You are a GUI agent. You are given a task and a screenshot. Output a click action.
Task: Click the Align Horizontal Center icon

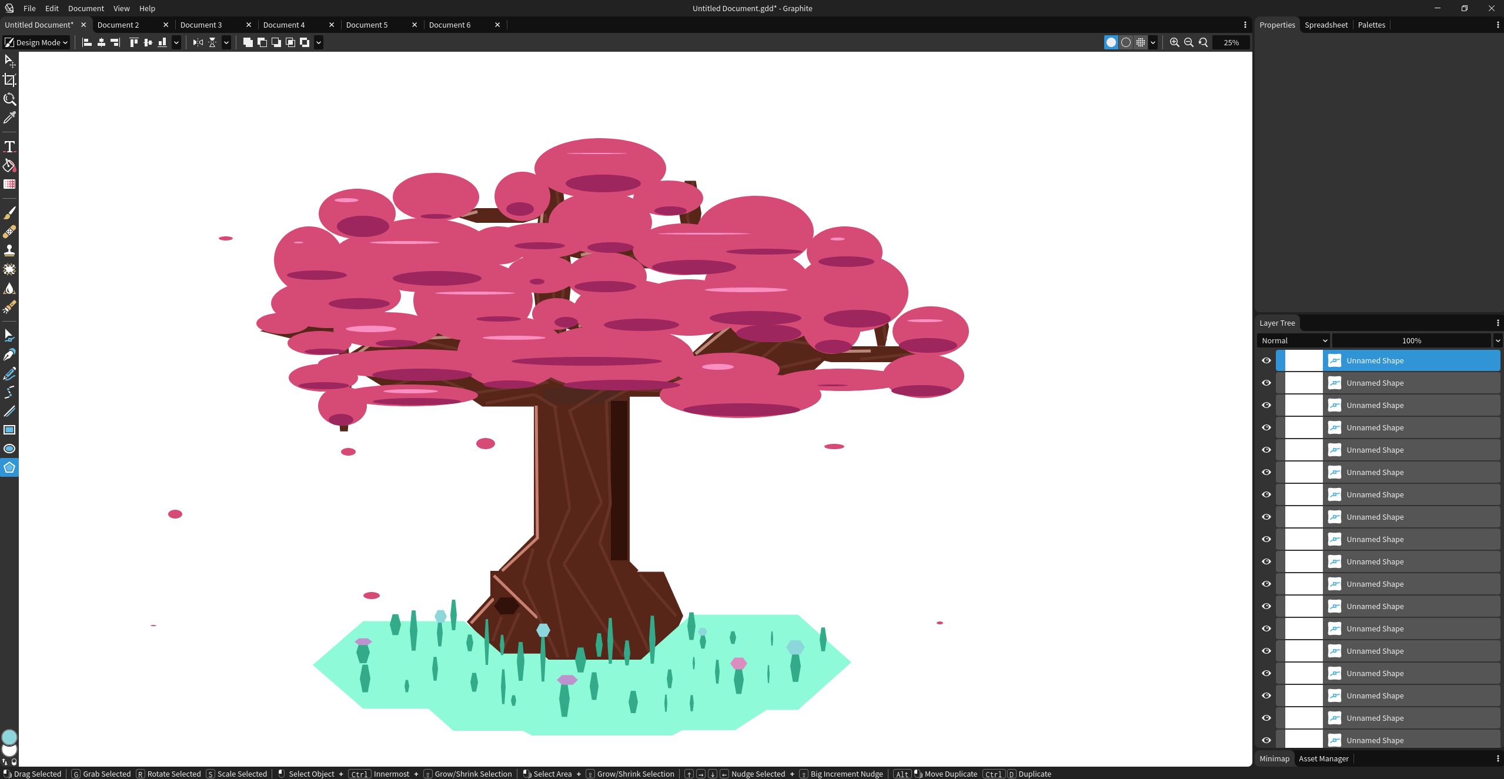tap(101, 42)
